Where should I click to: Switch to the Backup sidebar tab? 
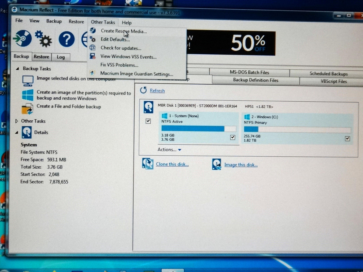(21, 56)
